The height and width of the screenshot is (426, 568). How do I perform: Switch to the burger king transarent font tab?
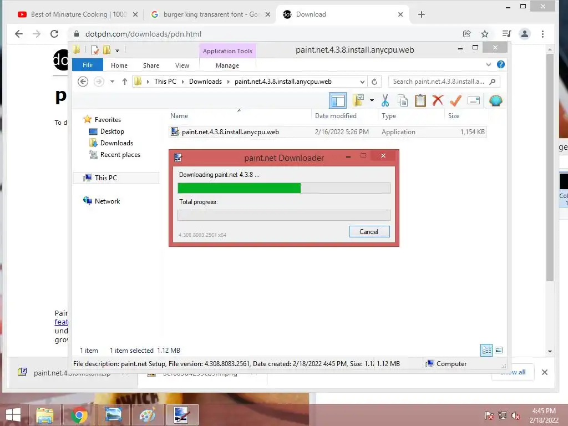[211, 14]
